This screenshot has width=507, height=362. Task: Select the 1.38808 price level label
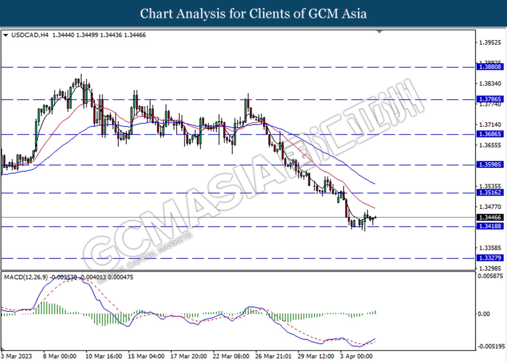point(490,67)
